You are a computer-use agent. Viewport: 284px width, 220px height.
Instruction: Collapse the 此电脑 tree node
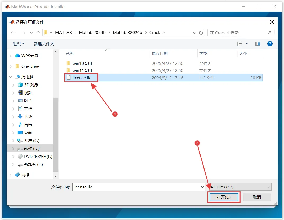(11, 77)
